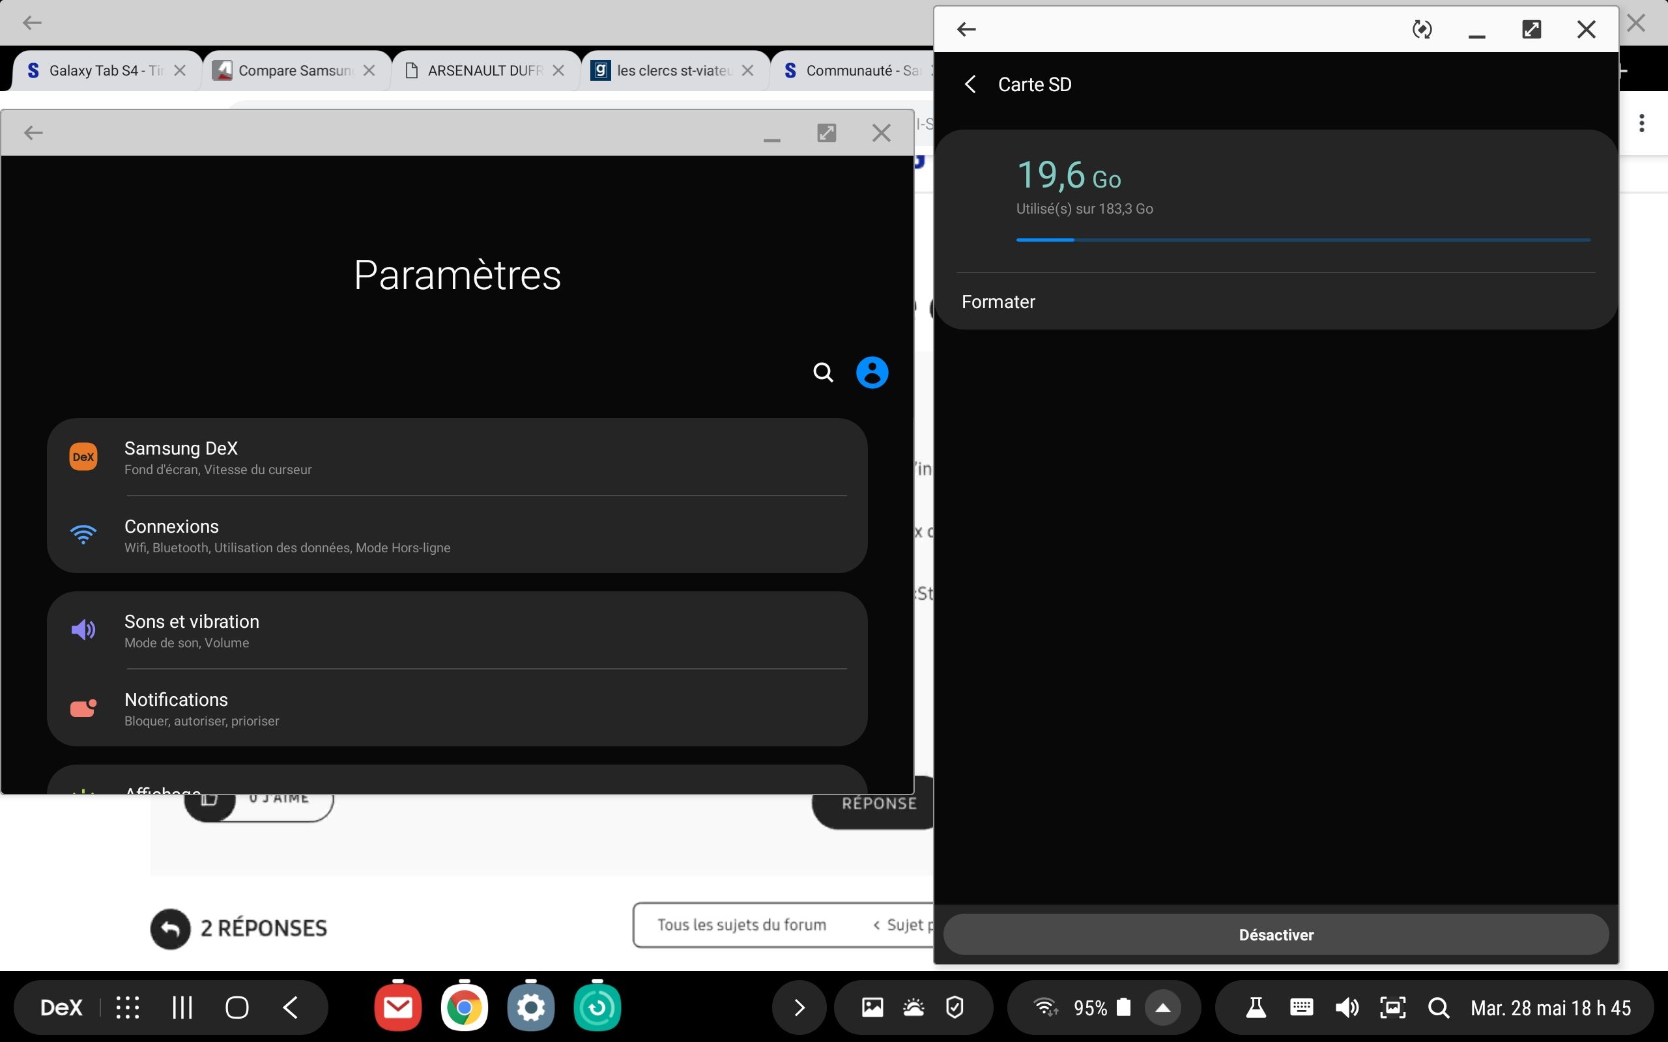Expand the quick panel up arrow
The image size is (1668, 1042).
click(x=1163, y=1007)
